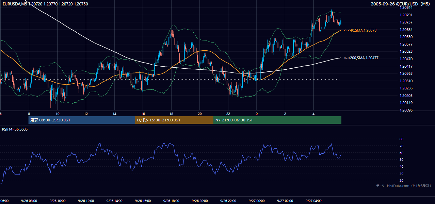Select the 東京 08:00-15:30 JST session bar

coord(82,120)
